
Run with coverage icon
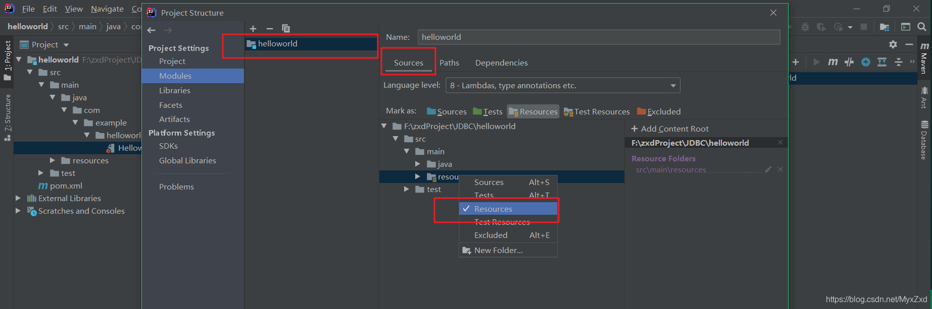(821, 27)
